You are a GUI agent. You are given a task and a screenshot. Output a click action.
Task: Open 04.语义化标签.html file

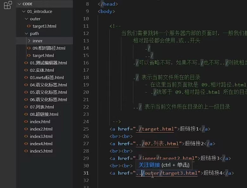pos(48,85)
